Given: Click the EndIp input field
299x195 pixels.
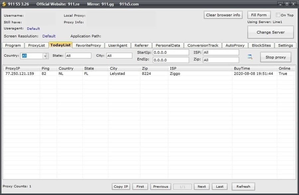Looking at the screenshot, I should (x=171, y=60).
